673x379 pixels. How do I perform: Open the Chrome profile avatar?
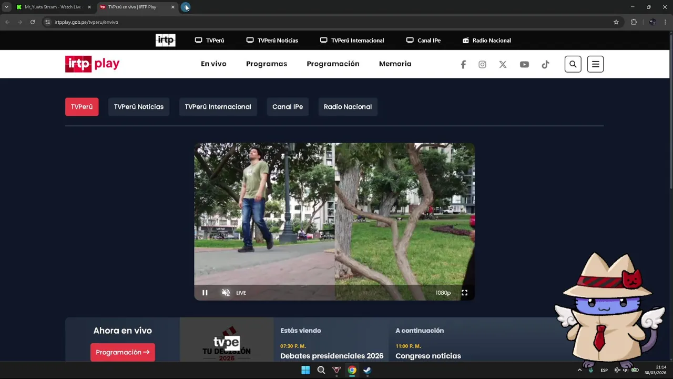652,22
